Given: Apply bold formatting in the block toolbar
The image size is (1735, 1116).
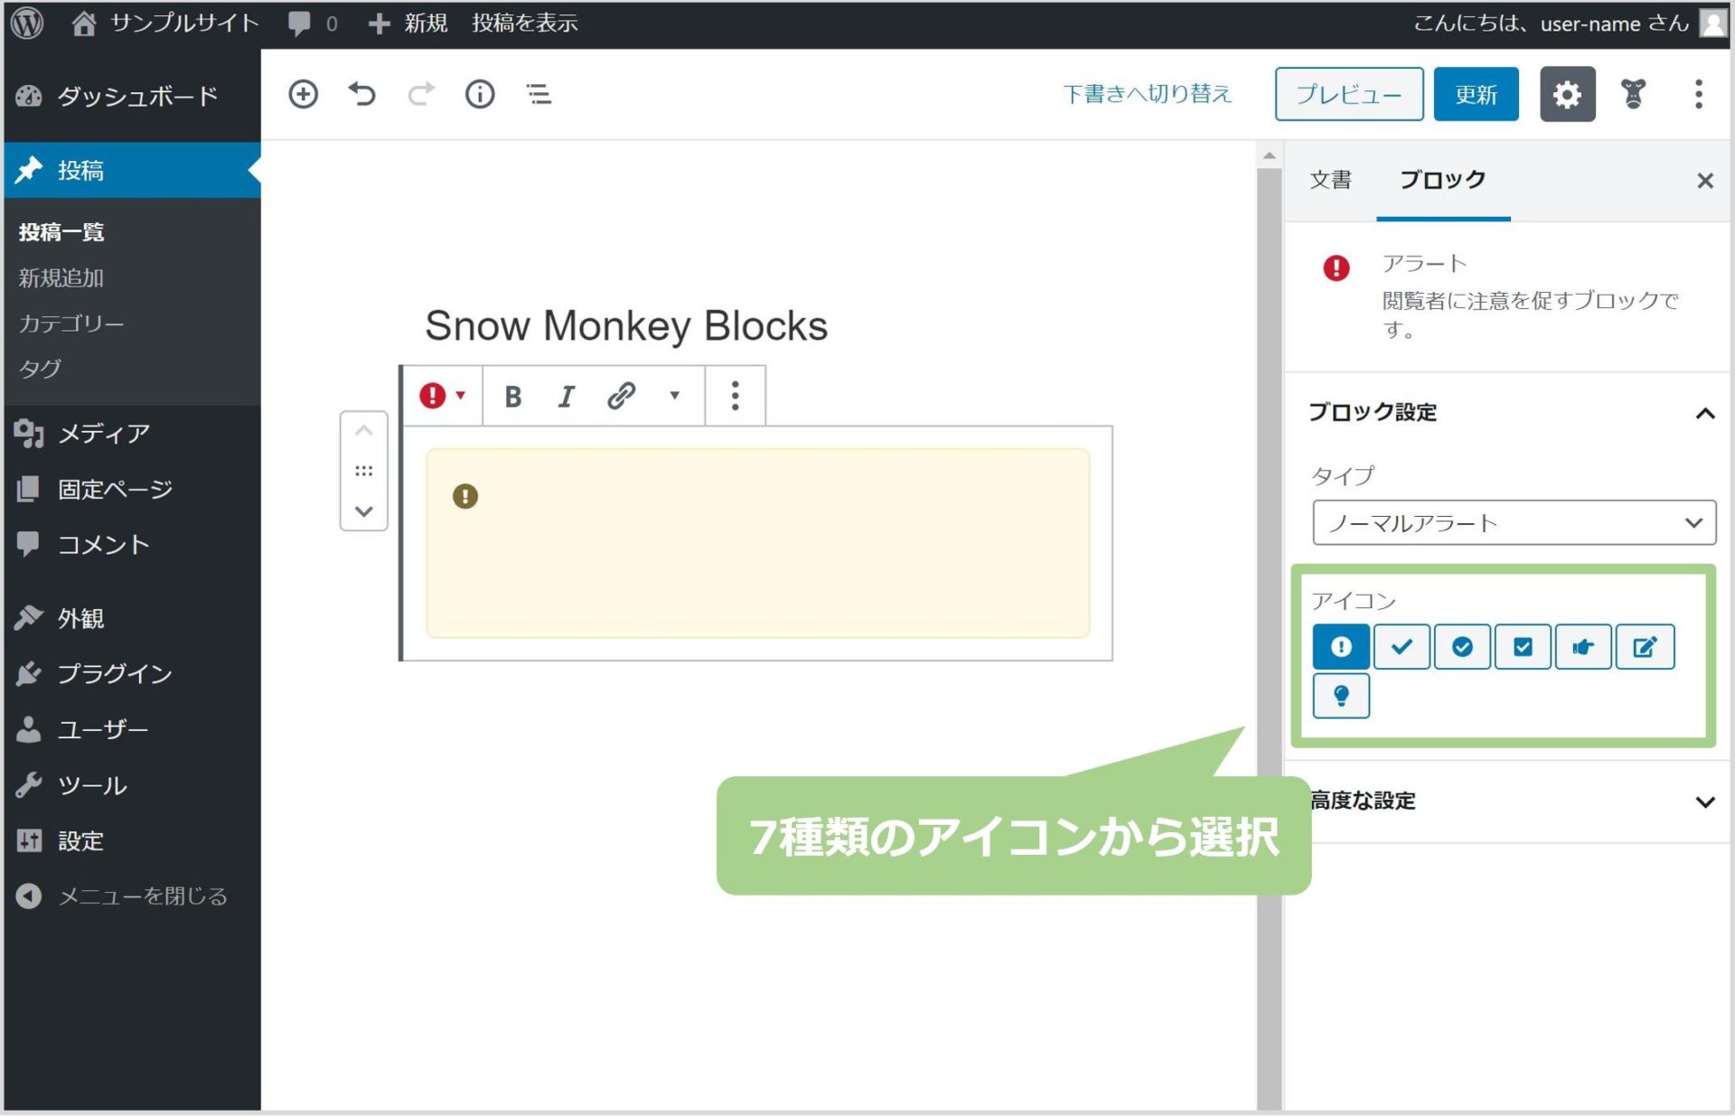Looking at the screenshot, I should (513, 395).
